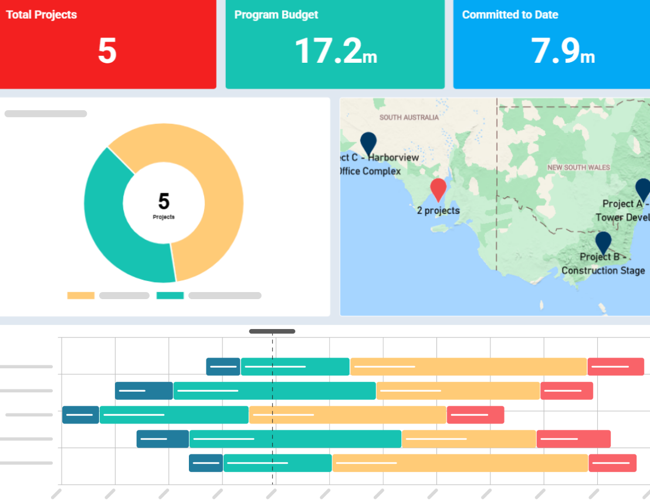Screen dimensions: 650x502
Task: Click the scrollbar handle above the Gantt chart
Action: [x=272, y=331]
